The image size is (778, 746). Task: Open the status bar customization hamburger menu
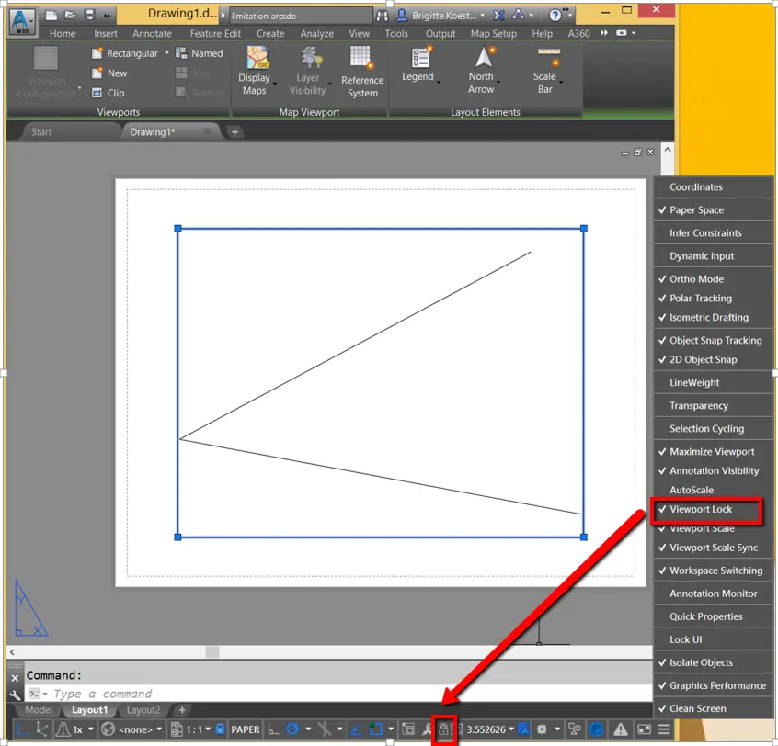(664, 729)
